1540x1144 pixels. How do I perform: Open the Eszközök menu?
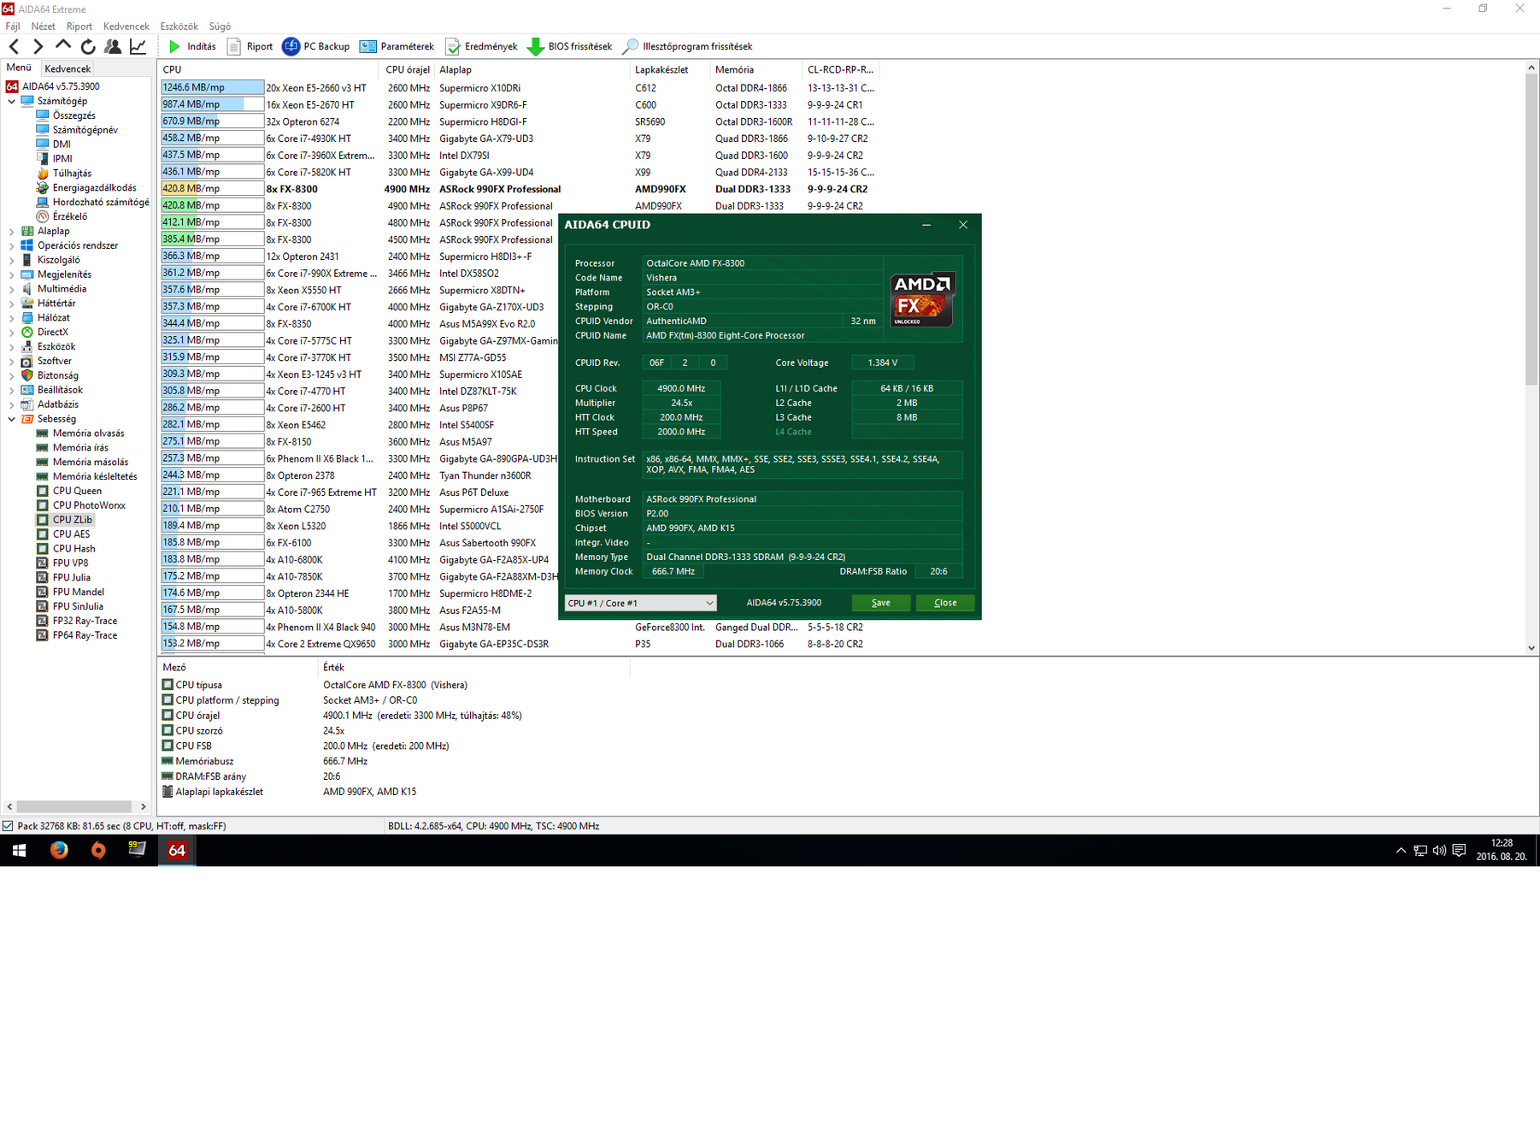pyautogui.click(x=179, y=27)
